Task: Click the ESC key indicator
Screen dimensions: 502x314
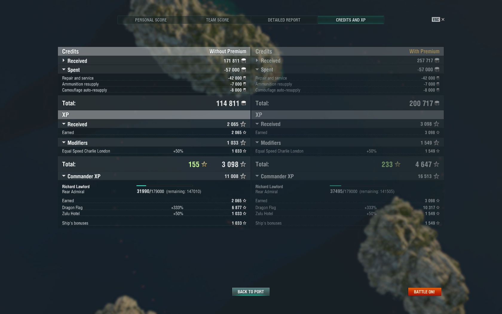Action: (436, 19)
